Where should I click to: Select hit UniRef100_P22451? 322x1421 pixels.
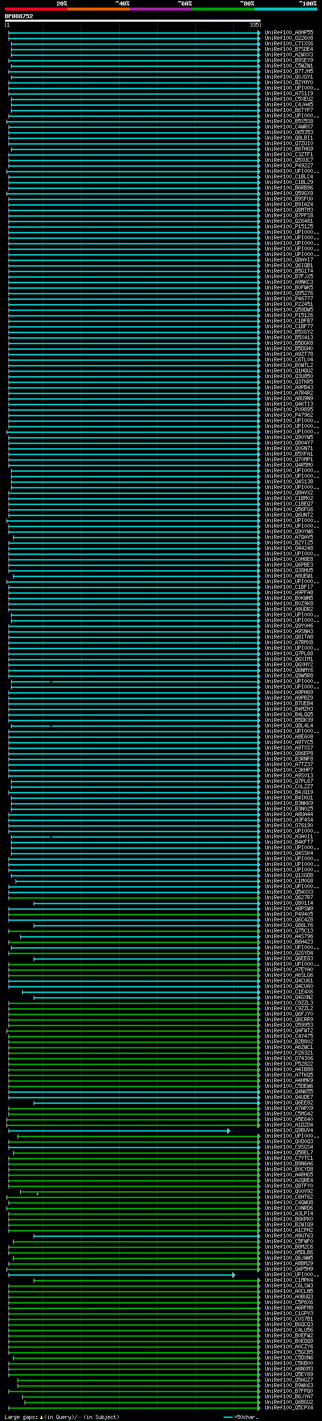click(289, 304)
